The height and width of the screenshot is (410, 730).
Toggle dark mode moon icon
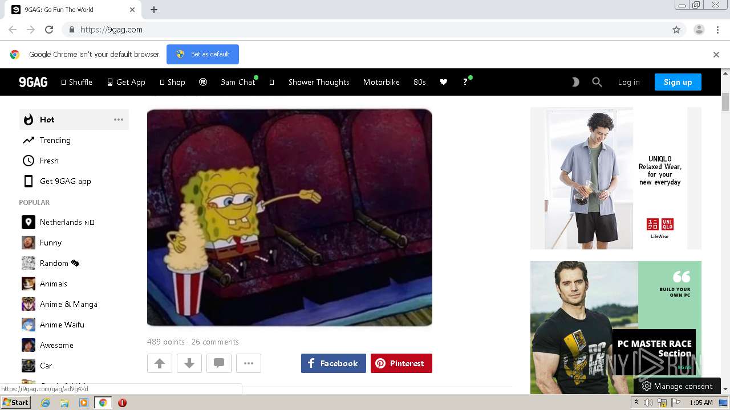(575, 82)
